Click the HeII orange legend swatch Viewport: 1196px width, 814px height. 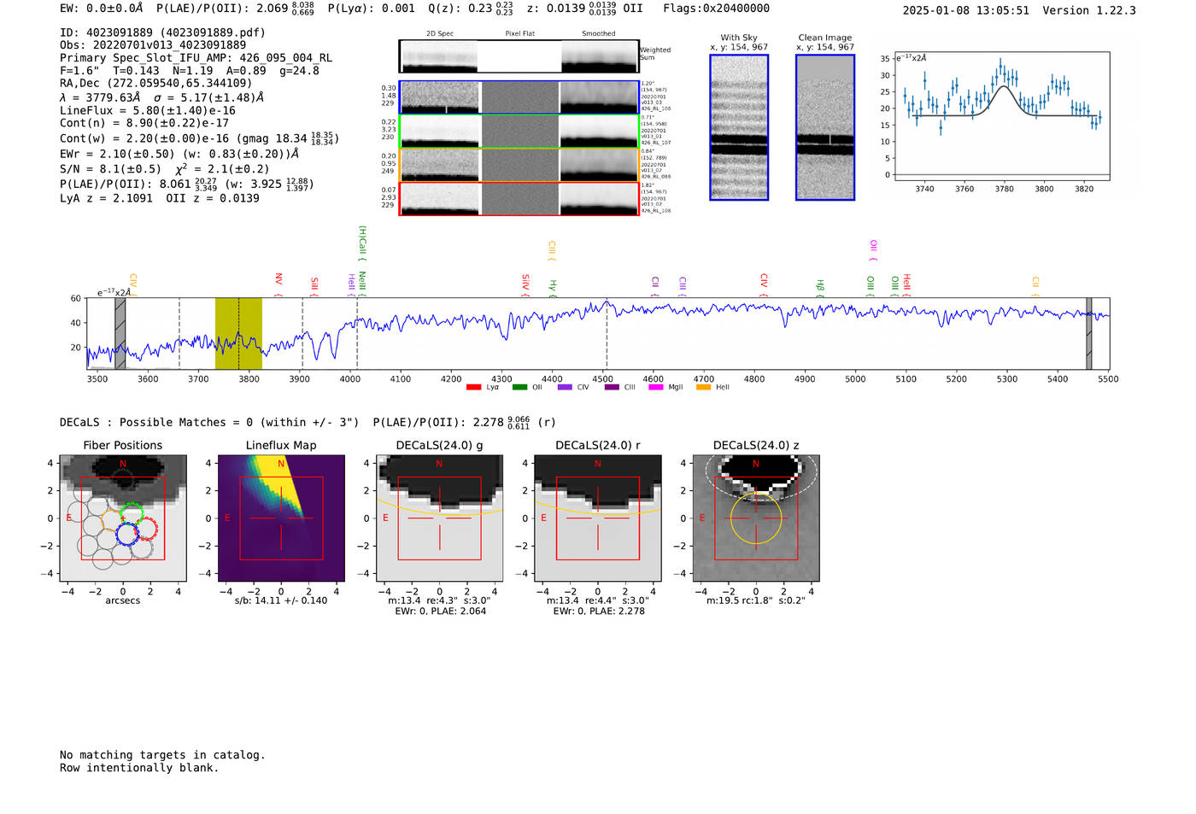[704, 388]
